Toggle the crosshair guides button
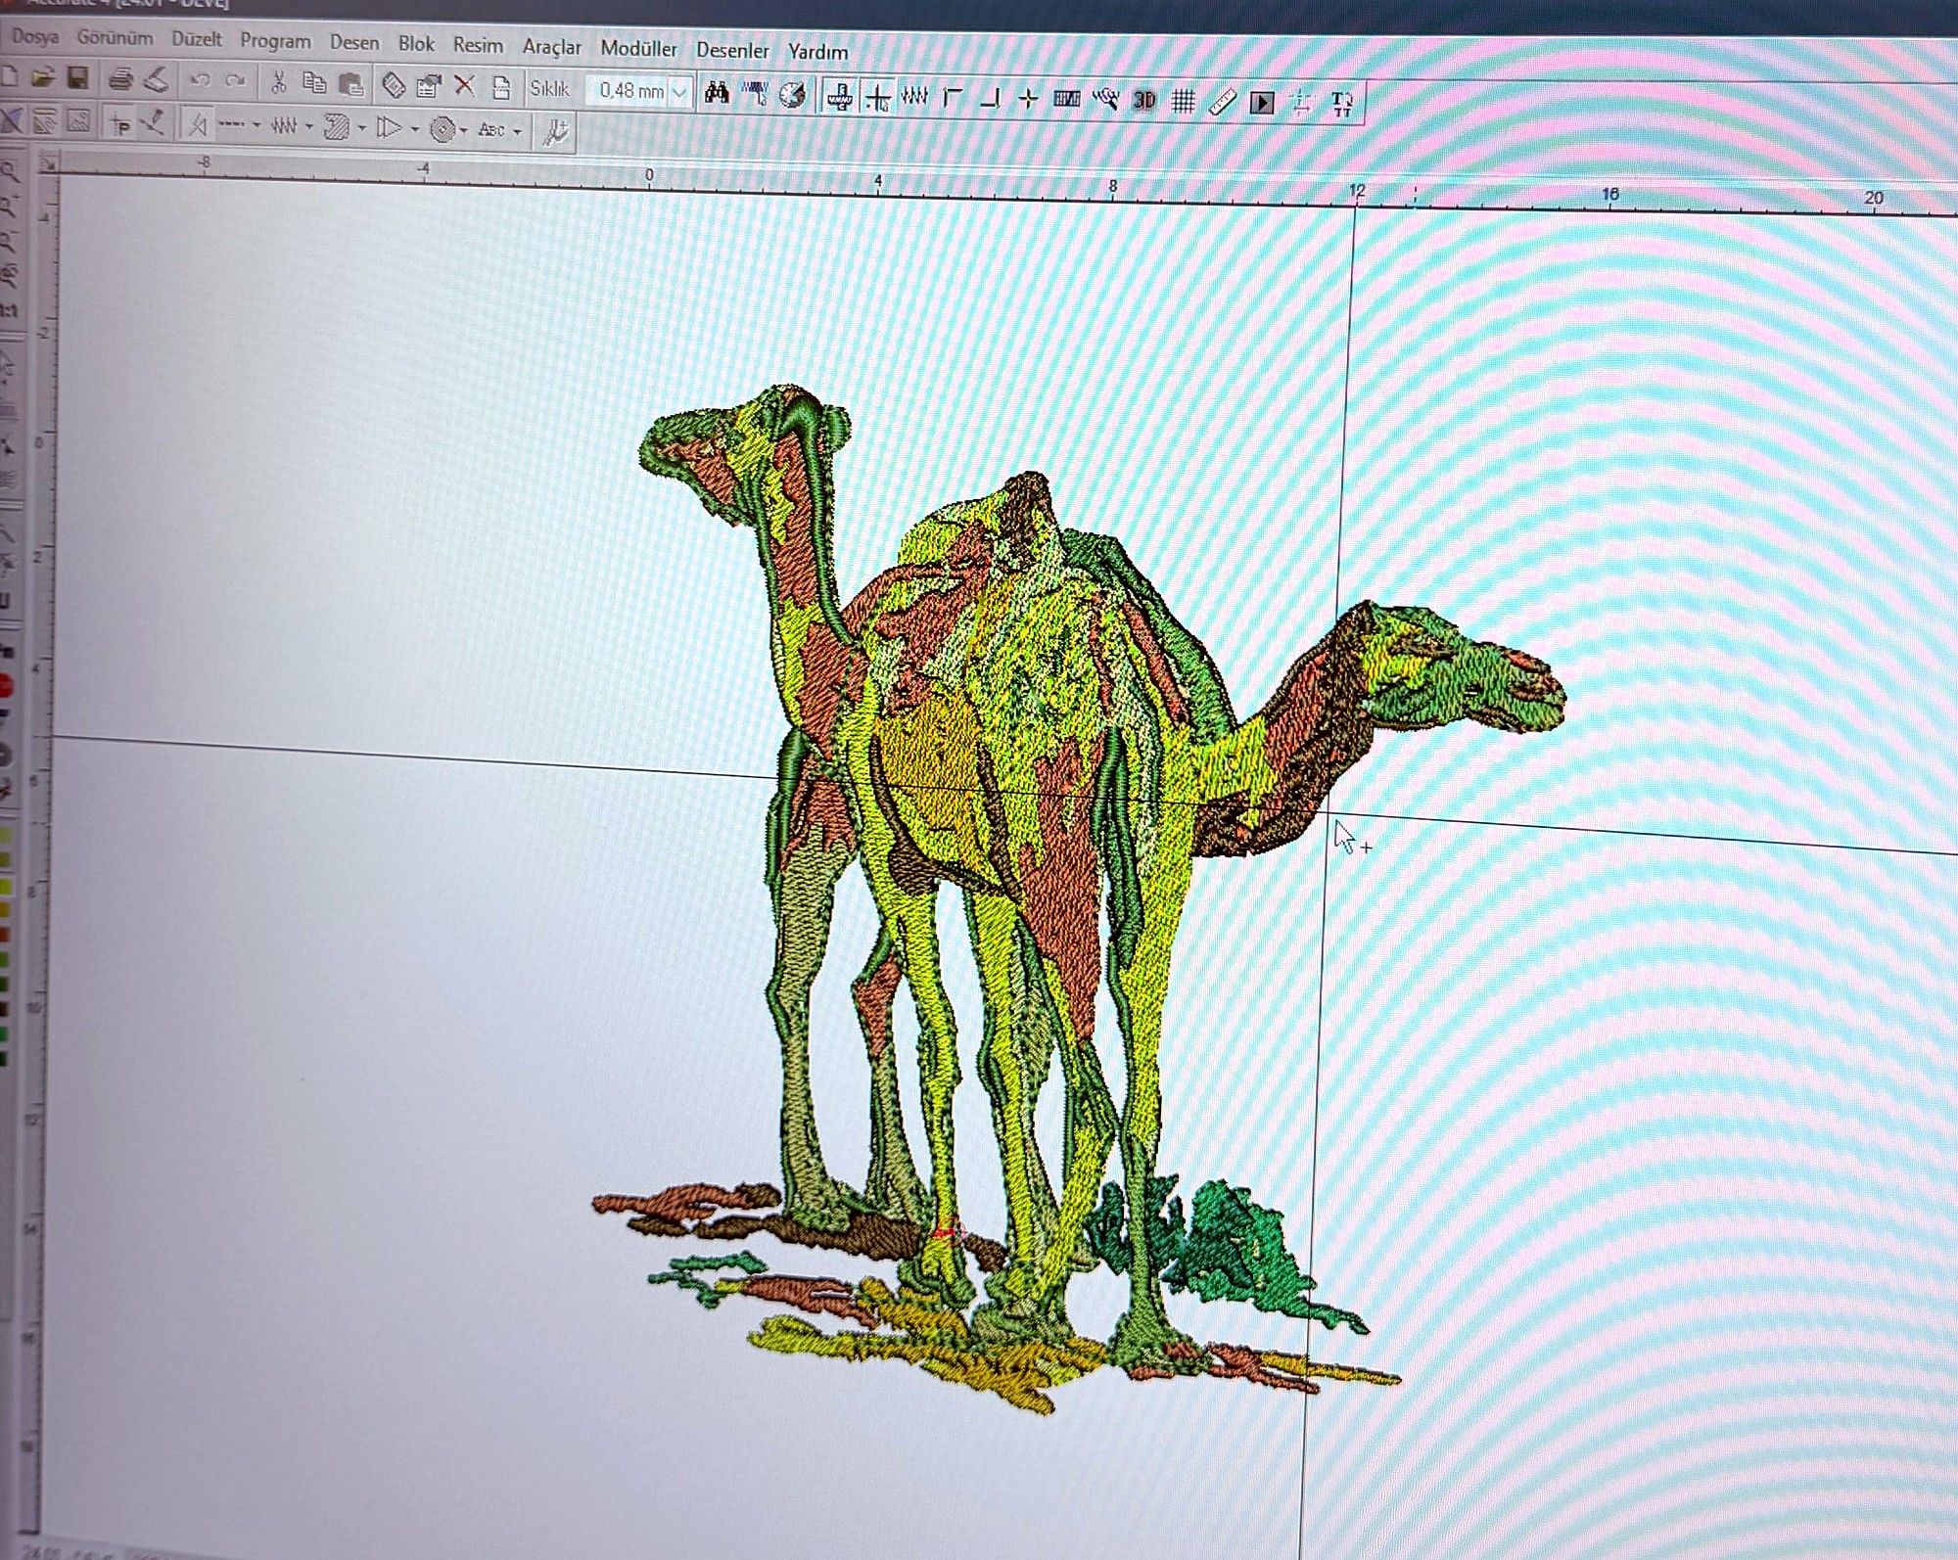This screenshot has height=1560, width=1958. pos(878,97)
